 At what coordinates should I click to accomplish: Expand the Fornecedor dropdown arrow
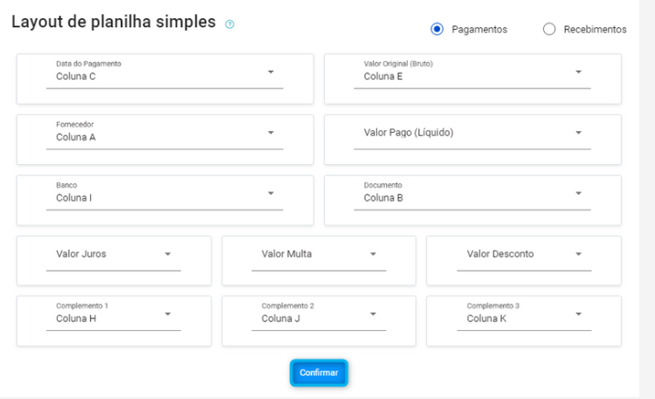(271, 133)
